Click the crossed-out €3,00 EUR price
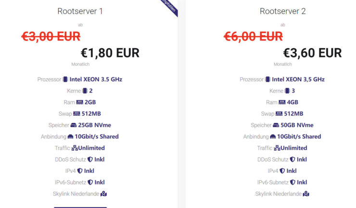 [51, 37]
